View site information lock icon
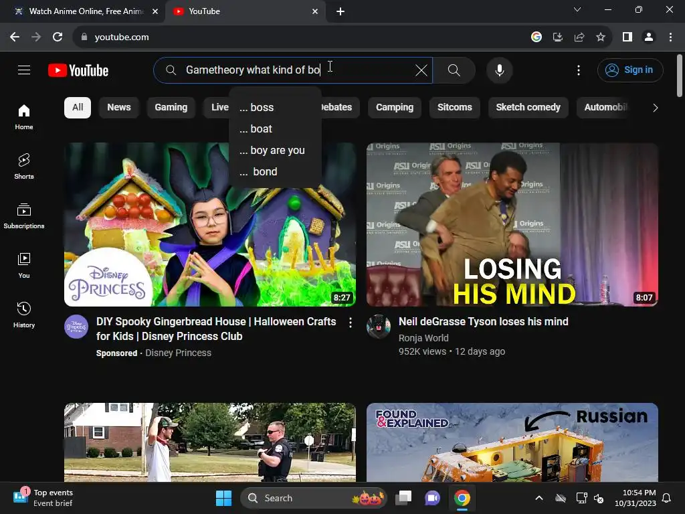The image size is (685, 514). point(84,37)
